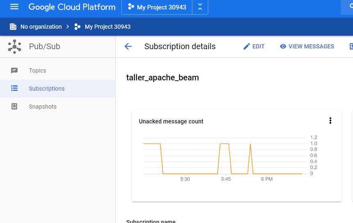The height and width of the screenshot is (223, 353).
Task: Click the Pub/Sub product icon
Action: click(15, 47)
